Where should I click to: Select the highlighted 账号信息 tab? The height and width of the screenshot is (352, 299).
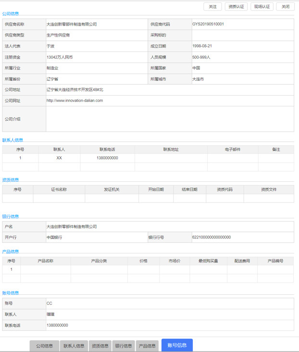tap(177, 345)
